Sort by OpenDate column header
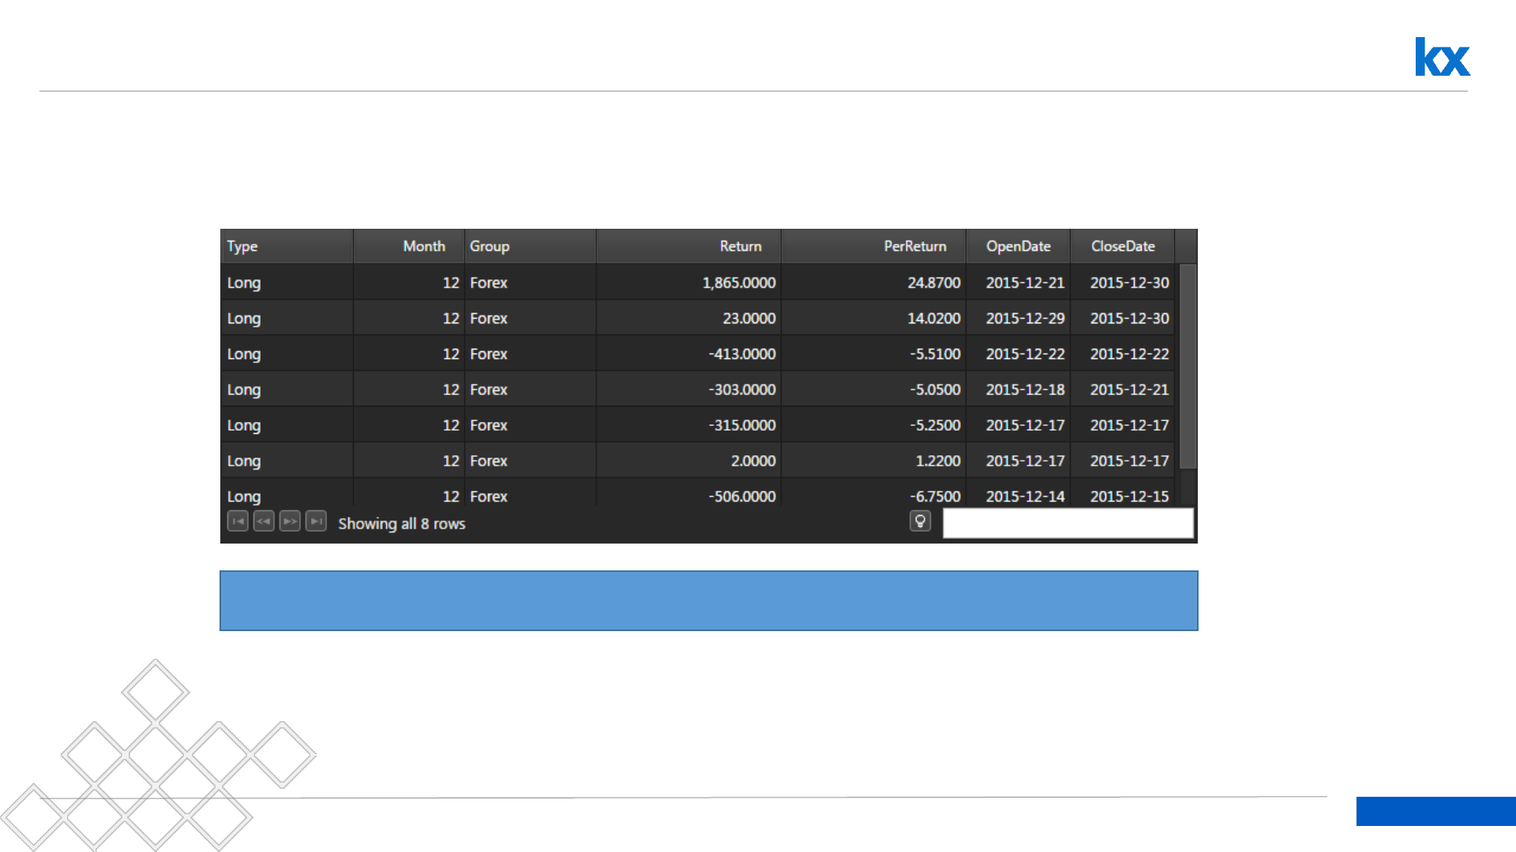Image resolution: width=1516 pixels, height=852 pixels. (1018, 246)
